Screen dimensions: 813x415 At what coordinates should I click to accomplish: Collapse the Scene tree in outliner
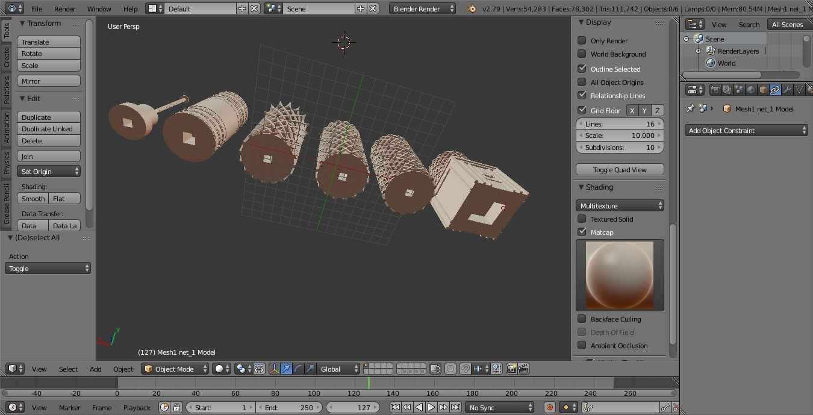click(686, 39)
